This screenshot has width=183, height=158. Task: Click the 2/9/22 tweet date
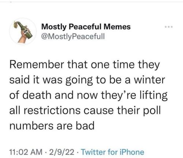(61, 152)
